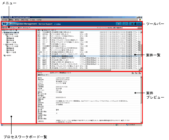Click the 先頭 first-page link
This screenshot has width=169, height=140.
(99, 28)
